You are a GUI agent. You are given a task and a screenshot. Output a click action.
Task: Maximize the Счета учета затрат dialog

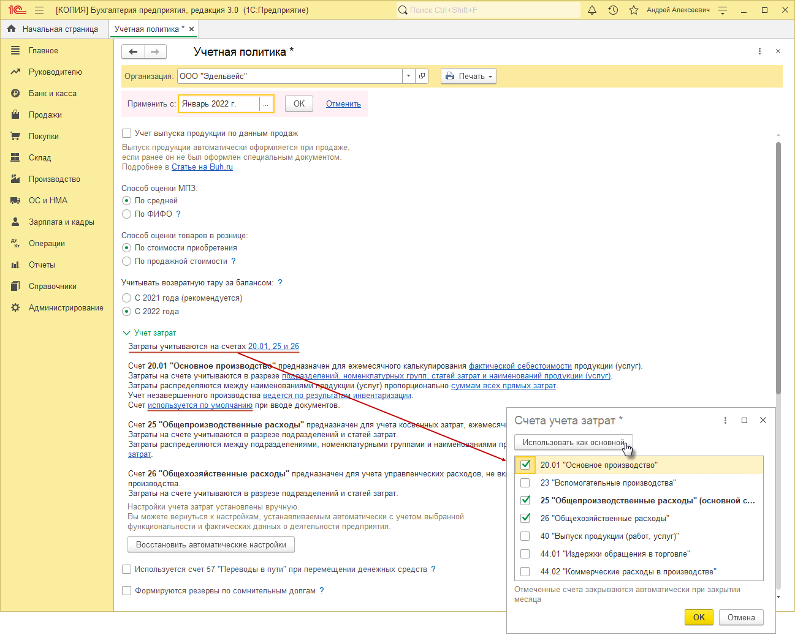[744, 420]
